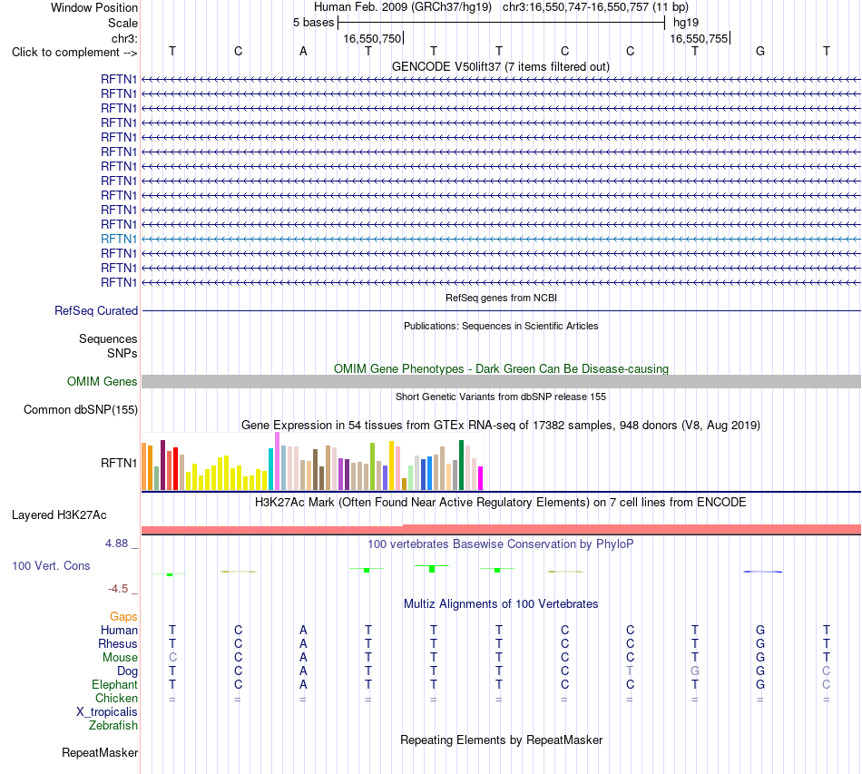This screenshot has height=774, width=862.
Task: Click the 16,550,755 coordinate marker
Action: 699,38
